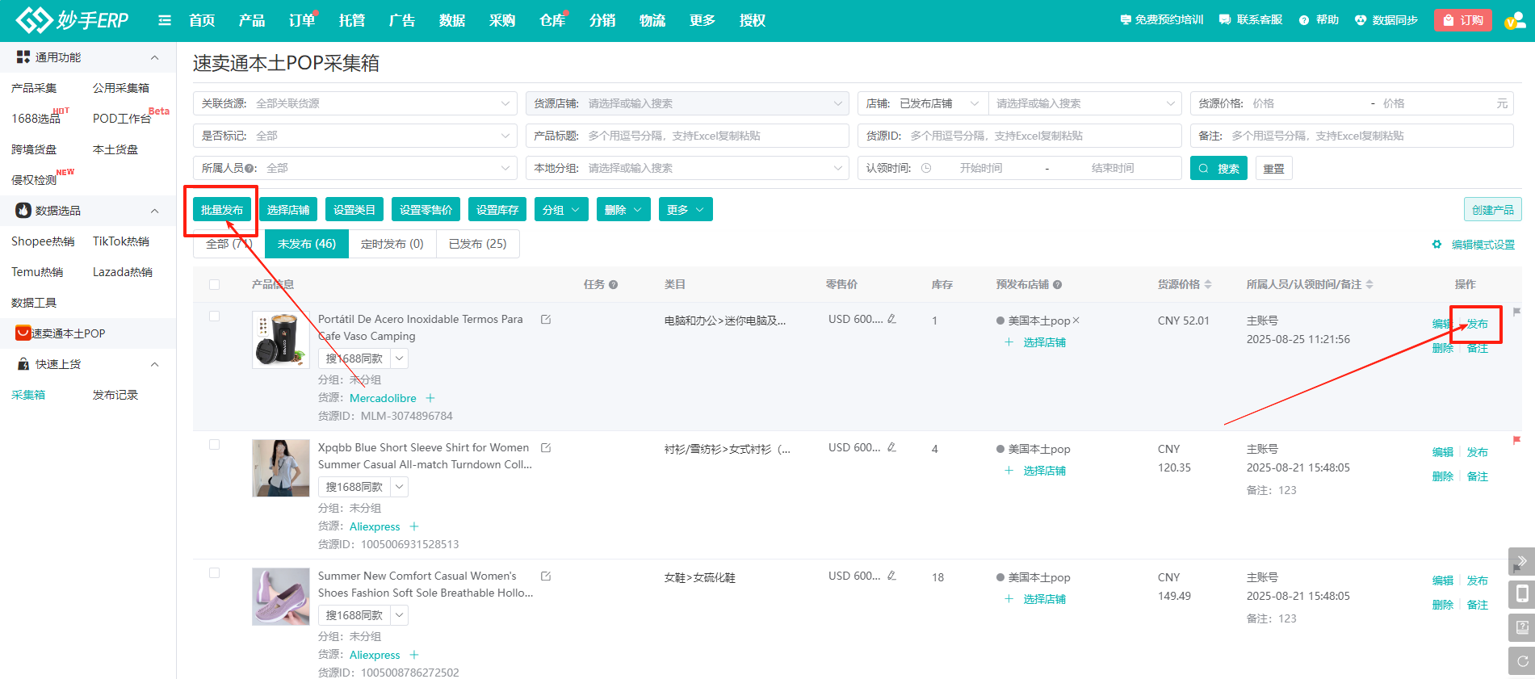Image resolution: width=1535 pixels, height=679 pixels.
Task: Select the Summer New Comfort shoes checkbox
Action: coord(214,573)
